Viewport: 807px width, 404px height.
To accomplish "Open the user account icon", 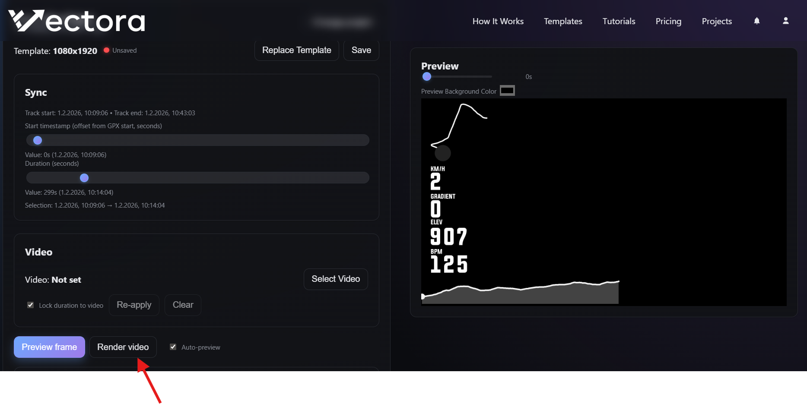I will 785,21.
